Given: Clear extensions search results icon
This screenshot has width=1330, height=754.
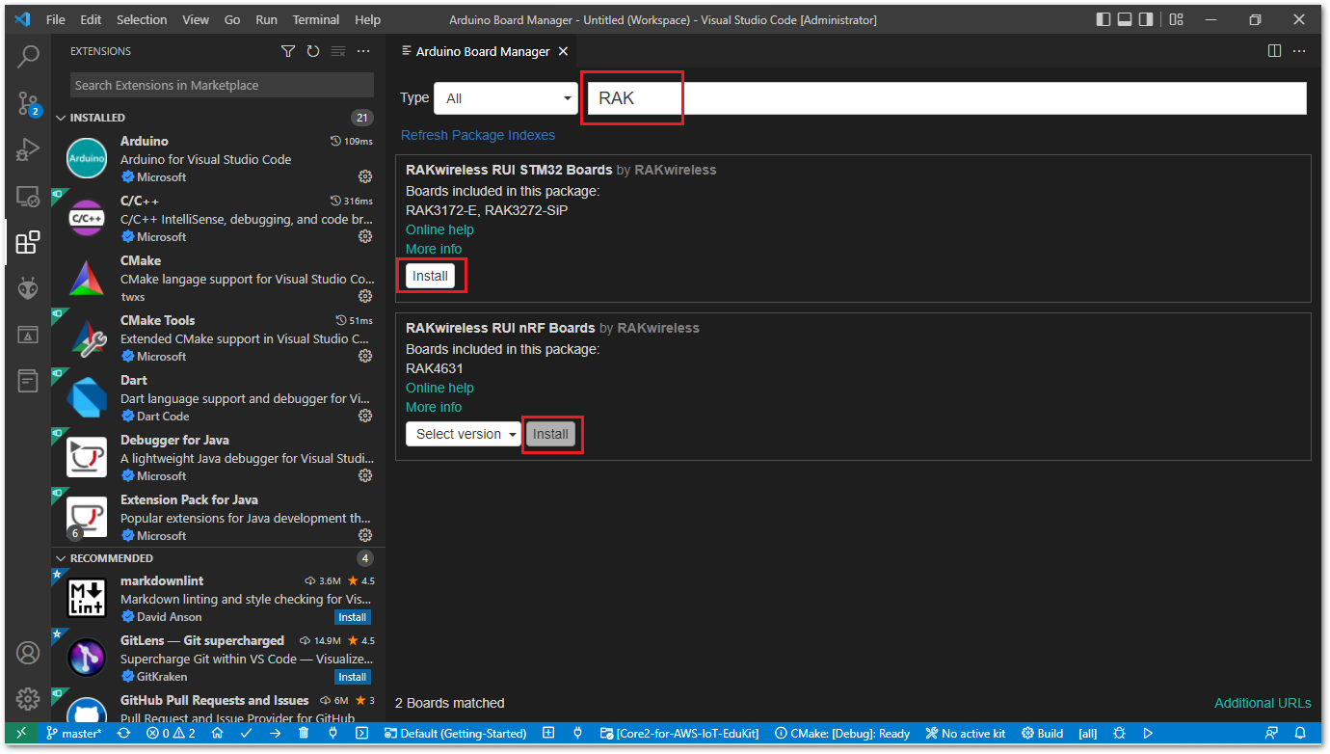Looking at the screenshot, I should pyautogui.click(x=338, y=51).
